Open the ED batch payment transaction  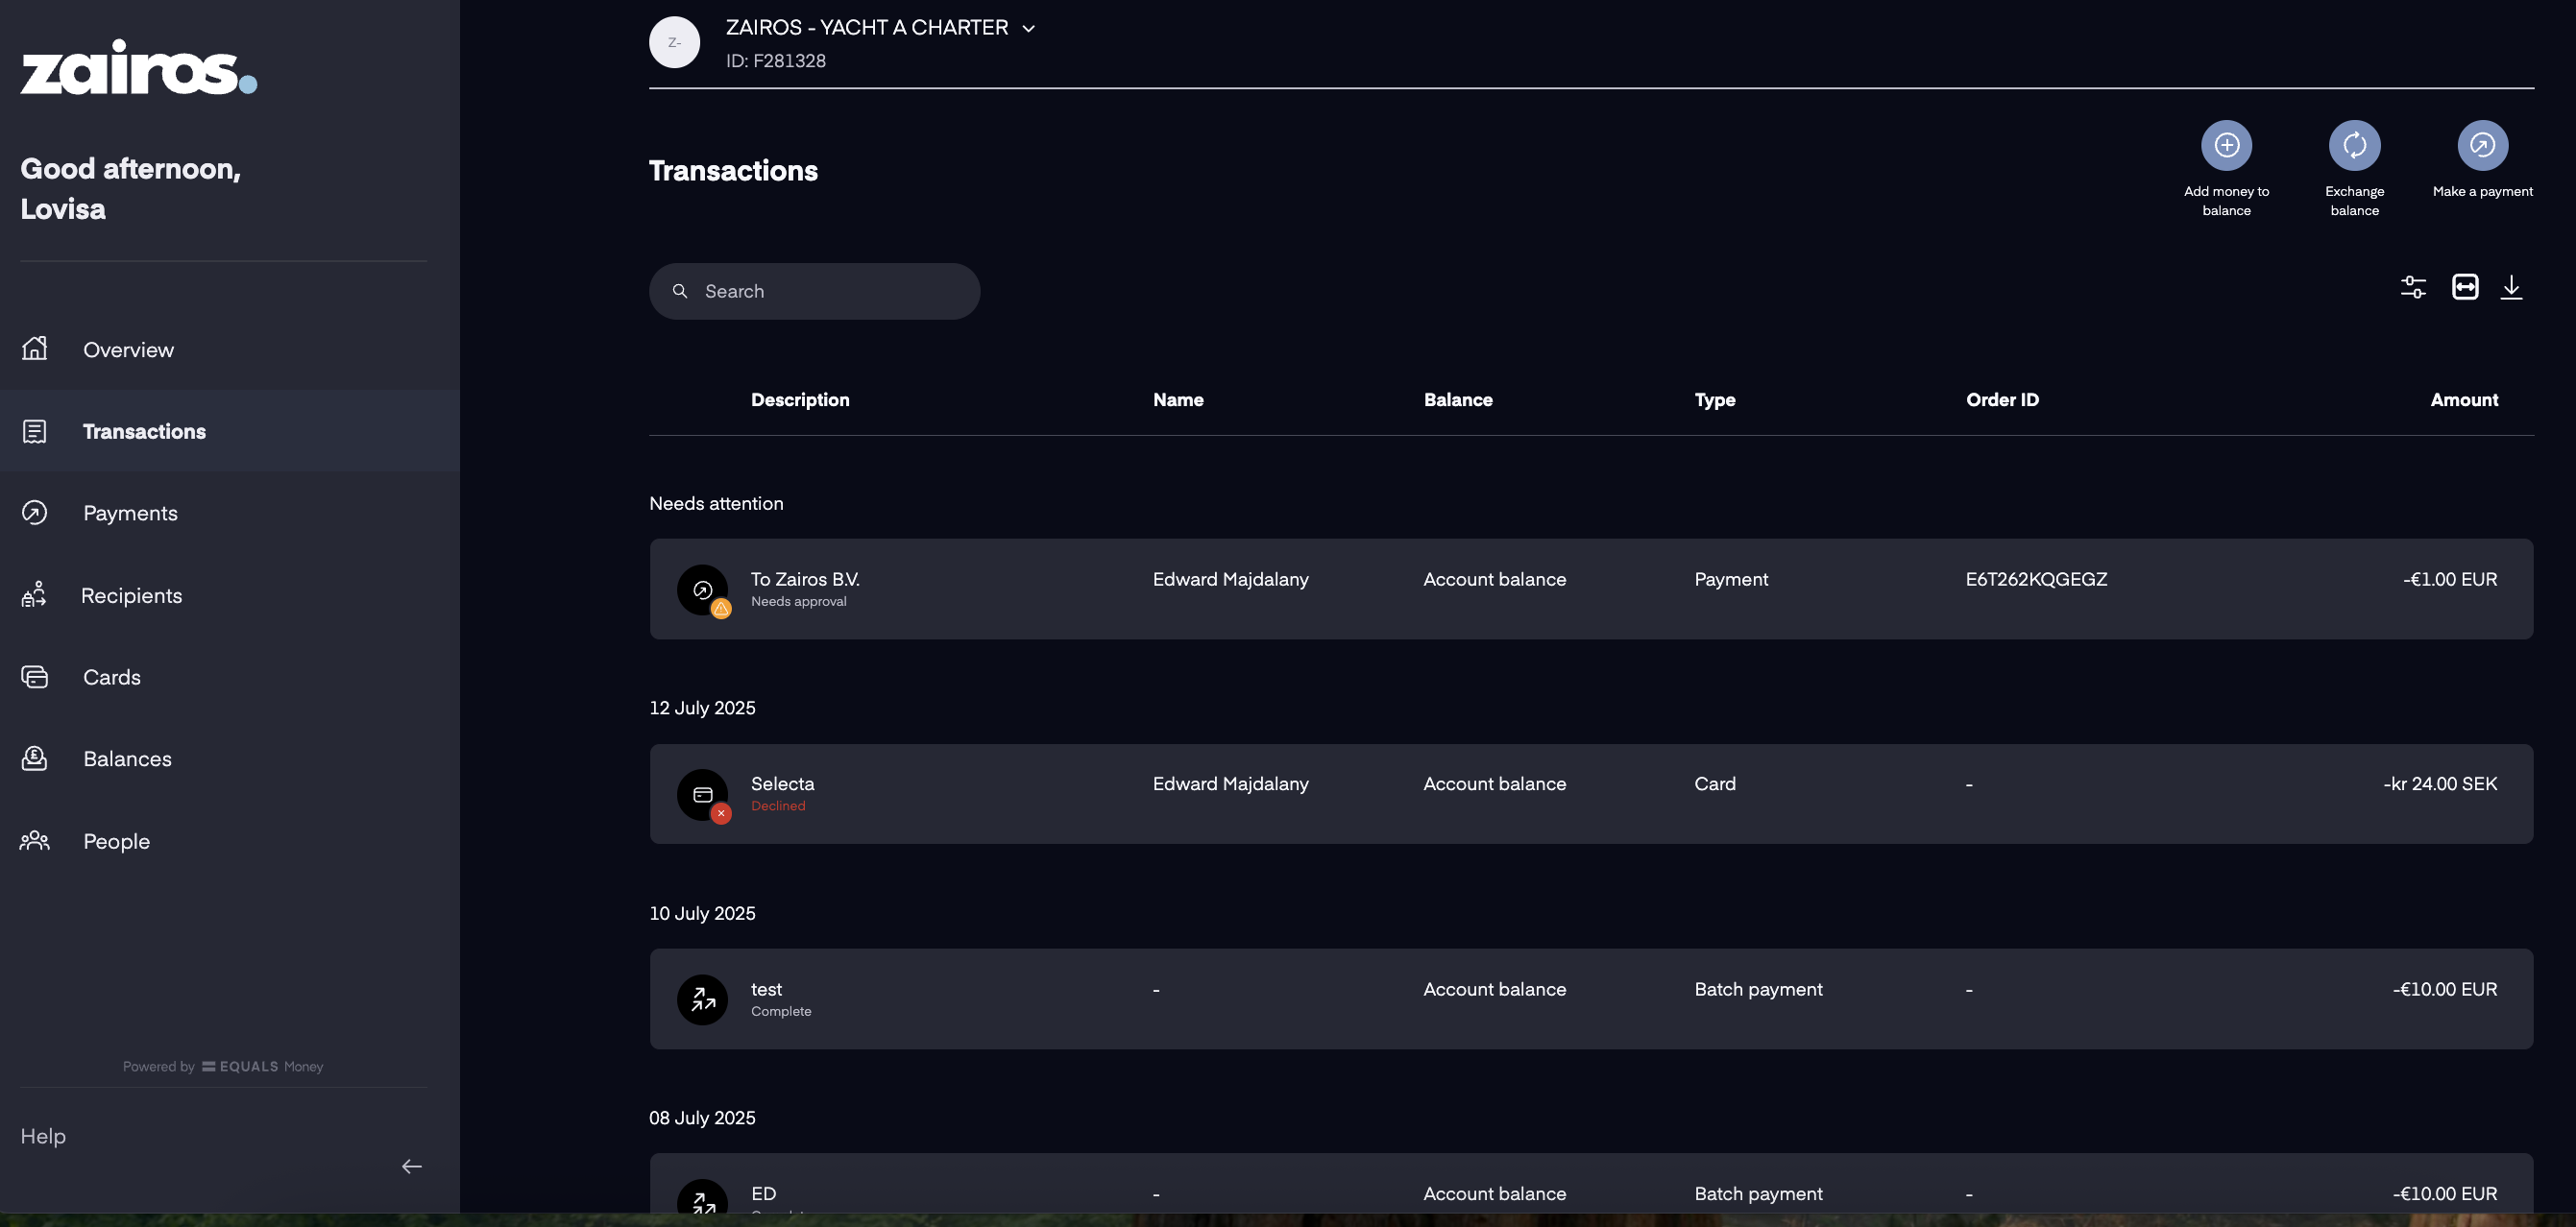(1591, 1184)
